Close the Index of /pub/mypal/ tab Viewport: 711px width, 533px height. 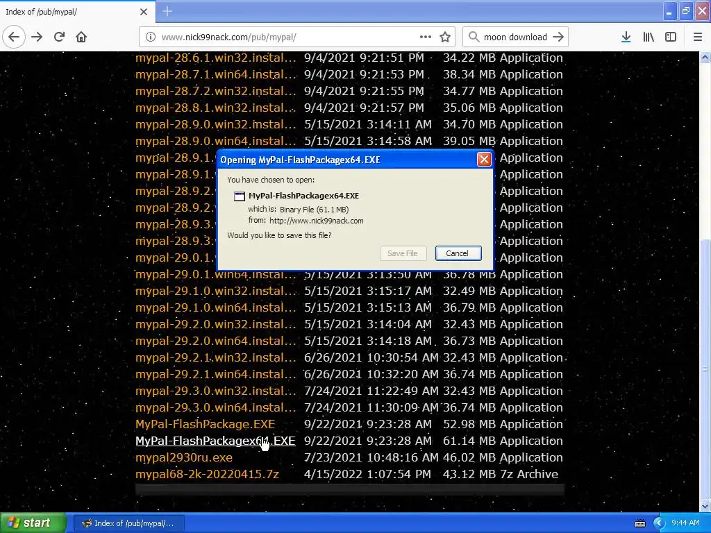click(x=143, y=12)
